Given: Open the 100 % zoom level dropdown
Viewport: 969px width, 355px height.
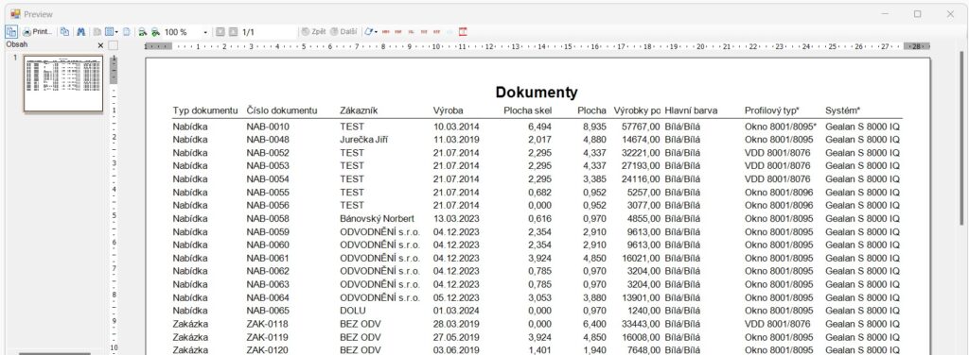Looking at the screenshot, I should click(205, 32).
